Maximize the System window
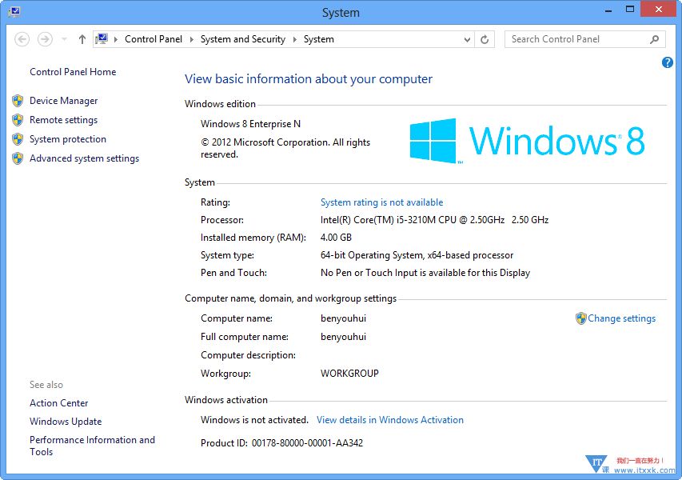The width and height of the screenshot is (682, 480). (629, 9)
